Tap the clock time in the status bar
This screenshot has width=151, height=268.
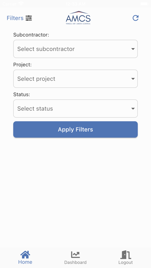(75, 3)
